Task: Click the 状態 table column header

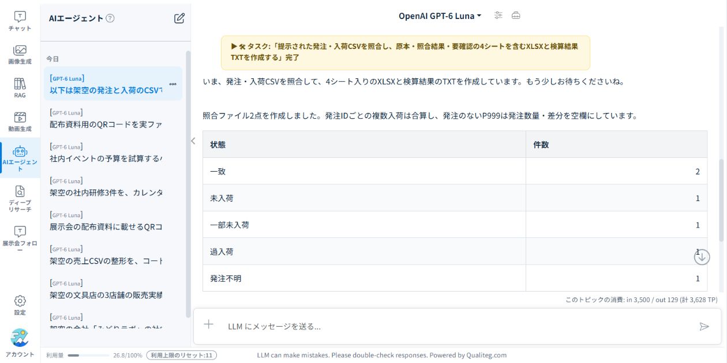Action: pos(364,145)
